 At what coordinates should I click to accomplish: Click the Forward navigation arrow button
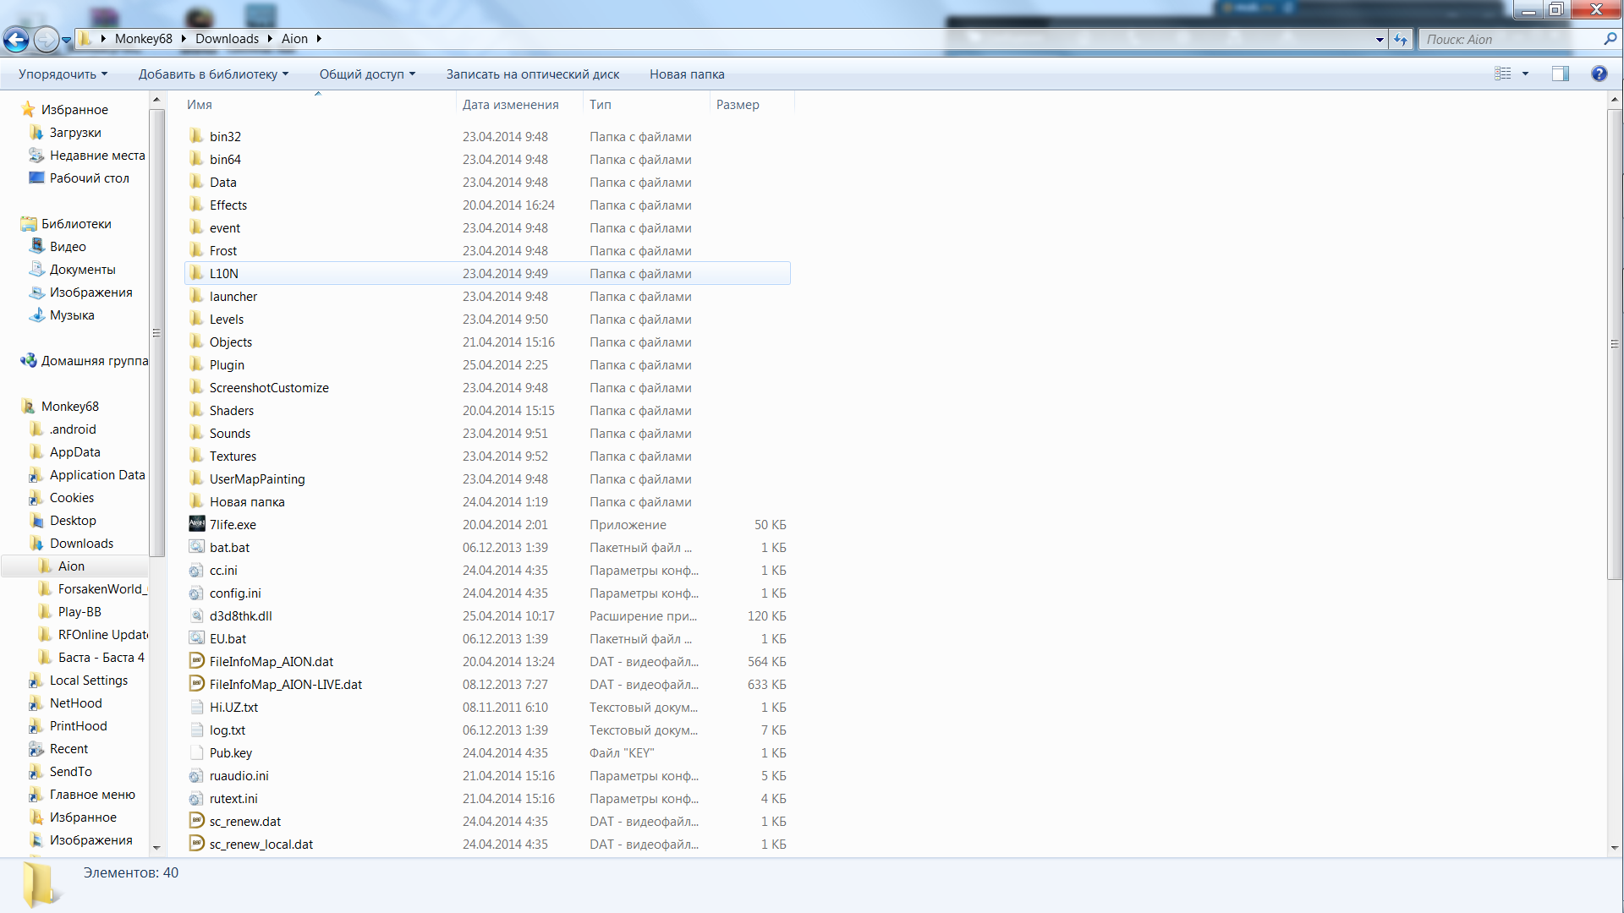[47, 39]
